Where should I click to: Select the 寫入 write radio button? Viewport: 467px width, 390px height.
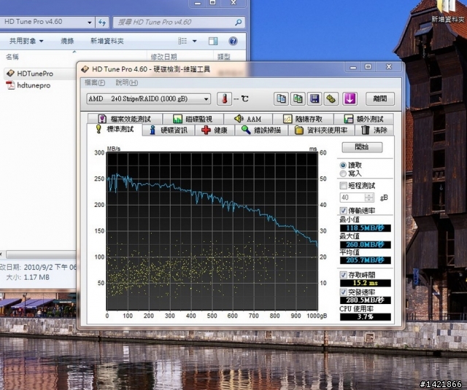click(343, 173)
